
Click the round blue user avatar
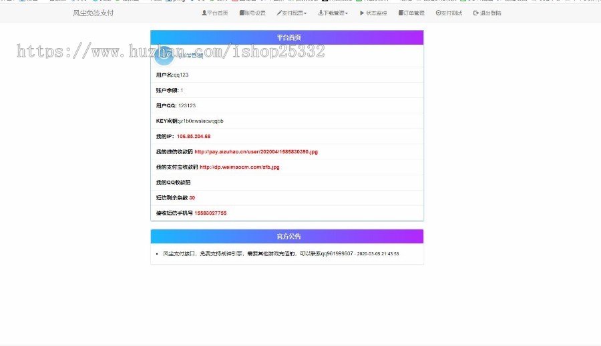click(164, 55)
